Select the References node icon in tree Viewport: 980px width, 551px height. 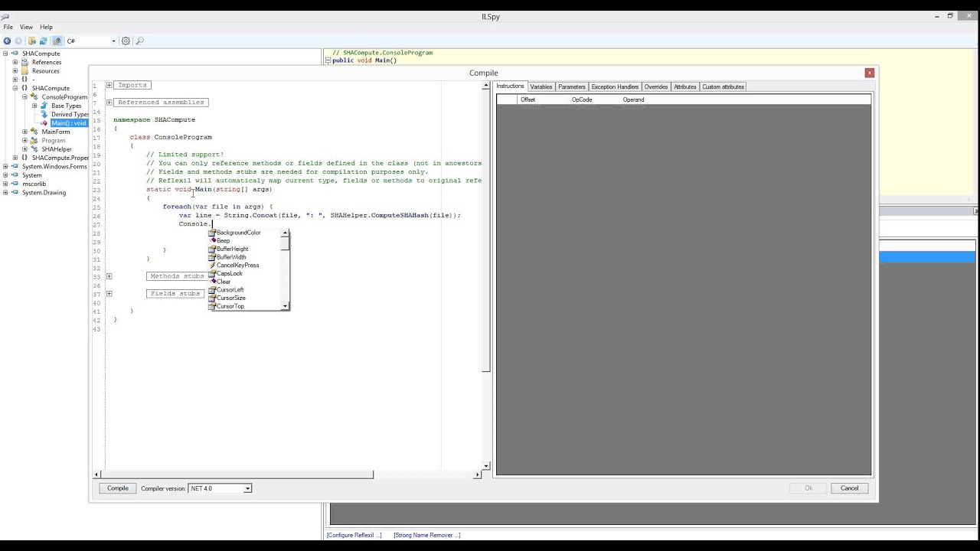[25, 62]
